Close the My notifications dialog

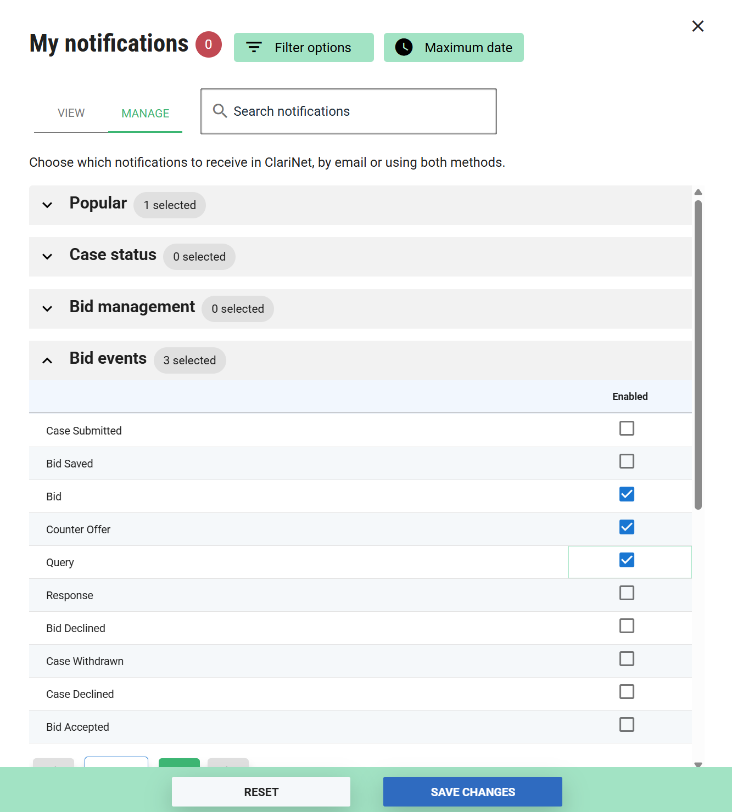click(697, 26)
